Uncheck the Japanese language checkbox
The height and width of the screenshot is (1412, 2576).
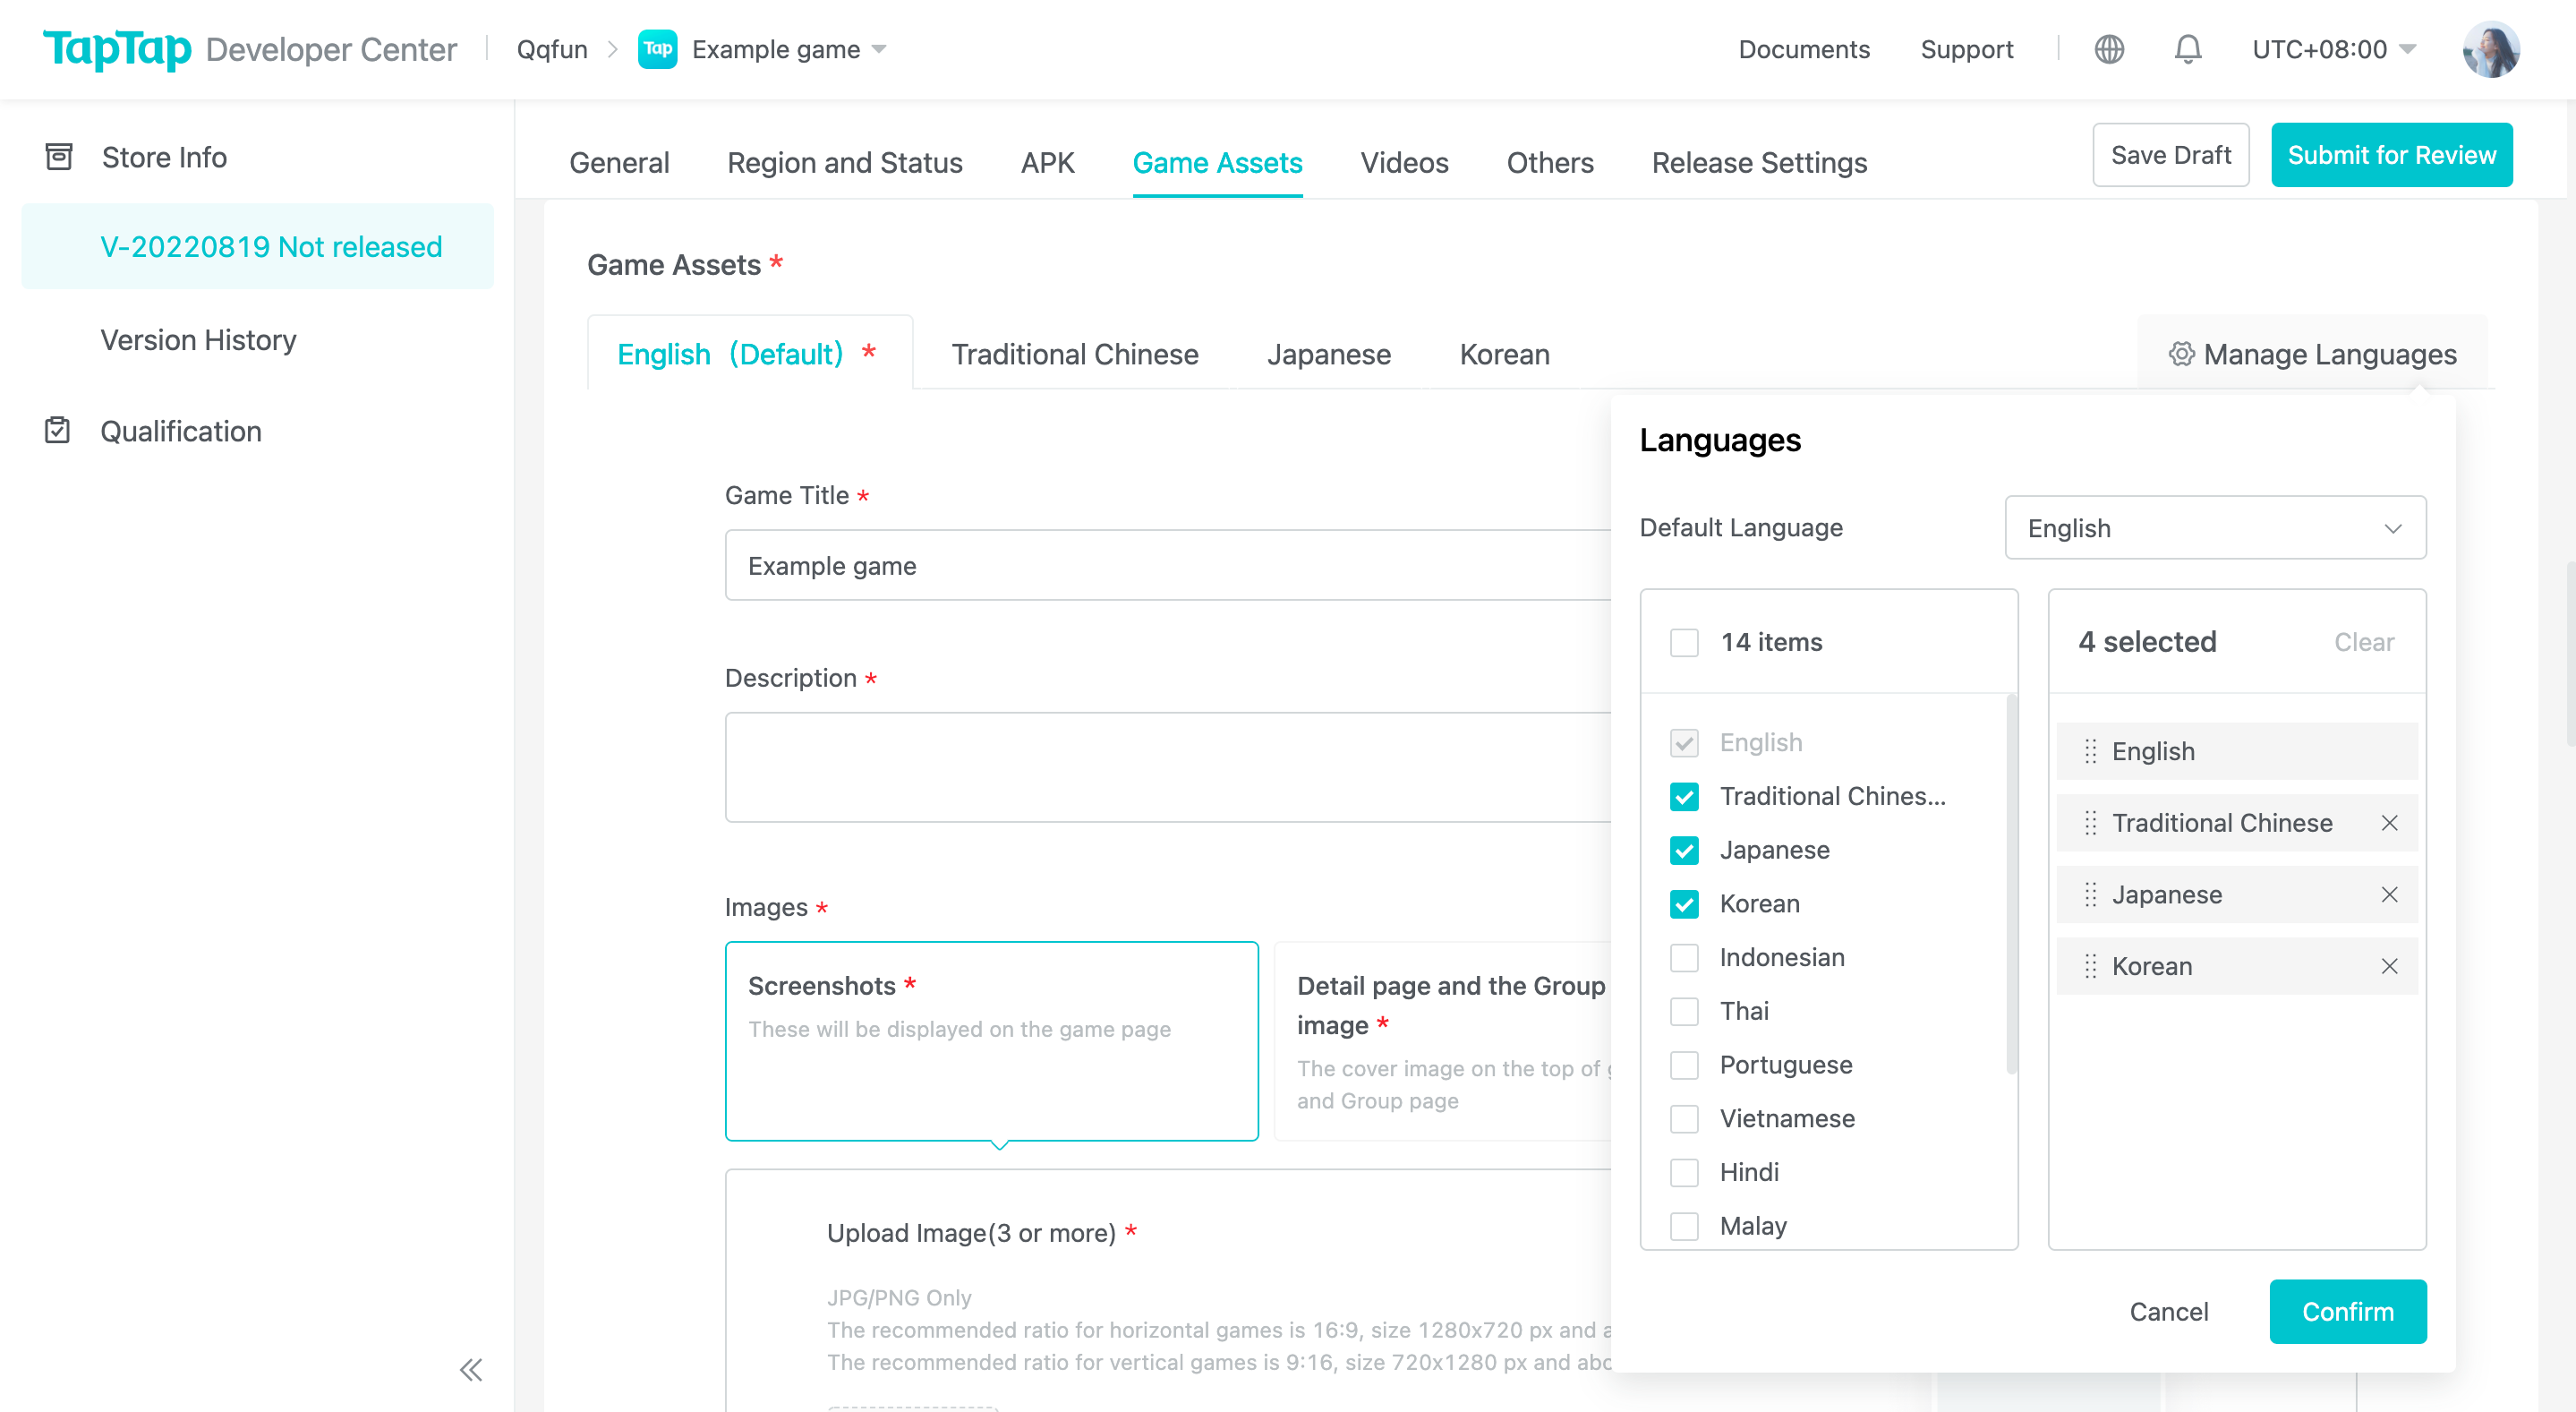[x=1684, y=850]
